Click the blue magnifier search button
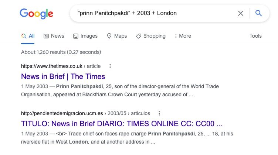278x155 pixels. 258,13
